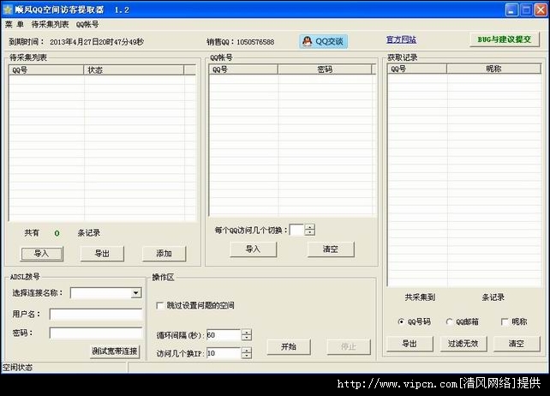Click QQ号 column header in 待采集列表
The width and height of the screenshot is (550, 396).
pos(46,70)
